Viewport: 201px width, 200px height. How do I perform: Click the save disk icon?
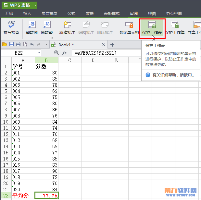pos(12,44)
